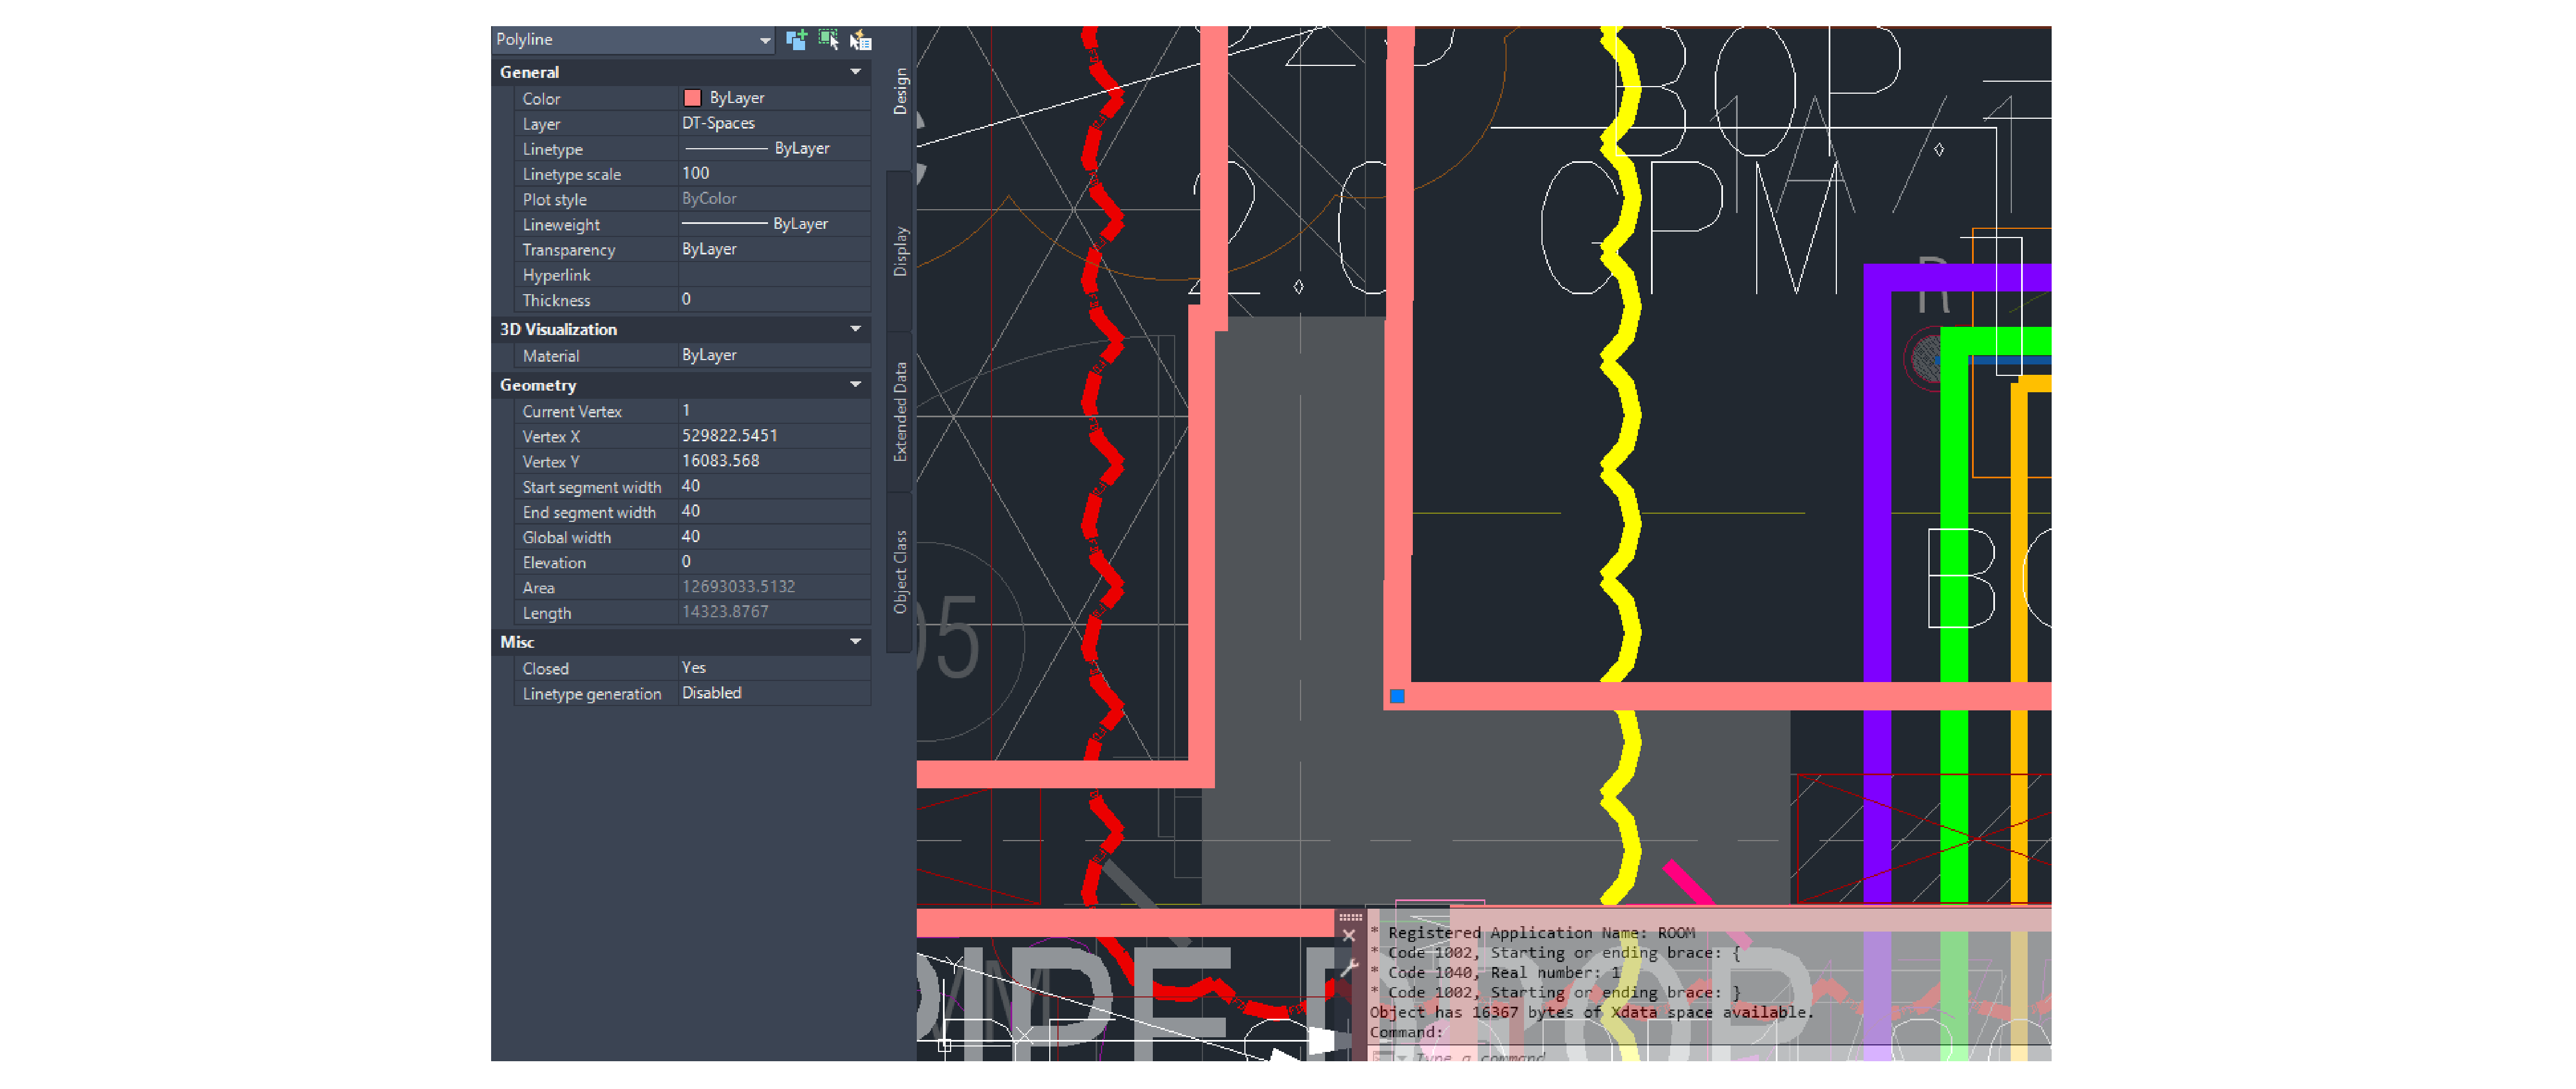Collapse the Misc section

point(855,641)
